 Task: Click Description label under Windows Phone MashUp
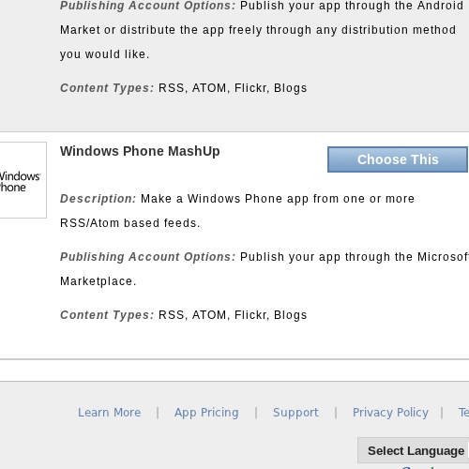click(98, 199)
